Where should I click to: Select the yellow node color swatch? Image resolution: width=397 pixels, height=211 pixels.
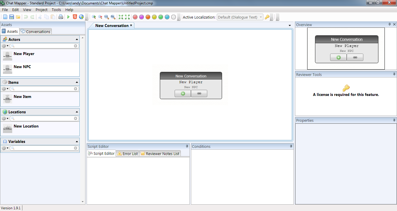pos(154,17)
